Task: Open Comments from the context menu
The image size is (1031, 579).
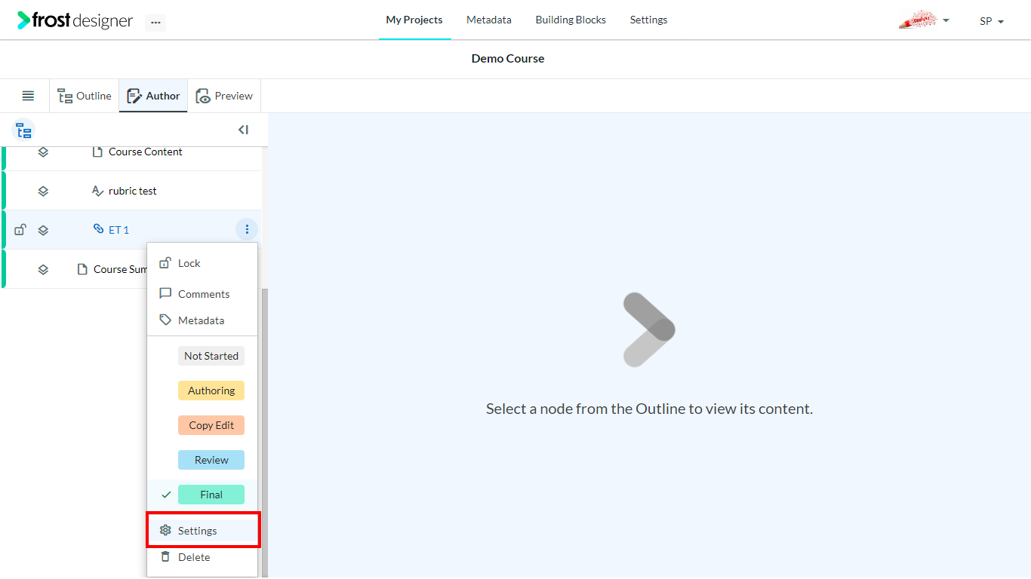Action: (x=202, y=294)
